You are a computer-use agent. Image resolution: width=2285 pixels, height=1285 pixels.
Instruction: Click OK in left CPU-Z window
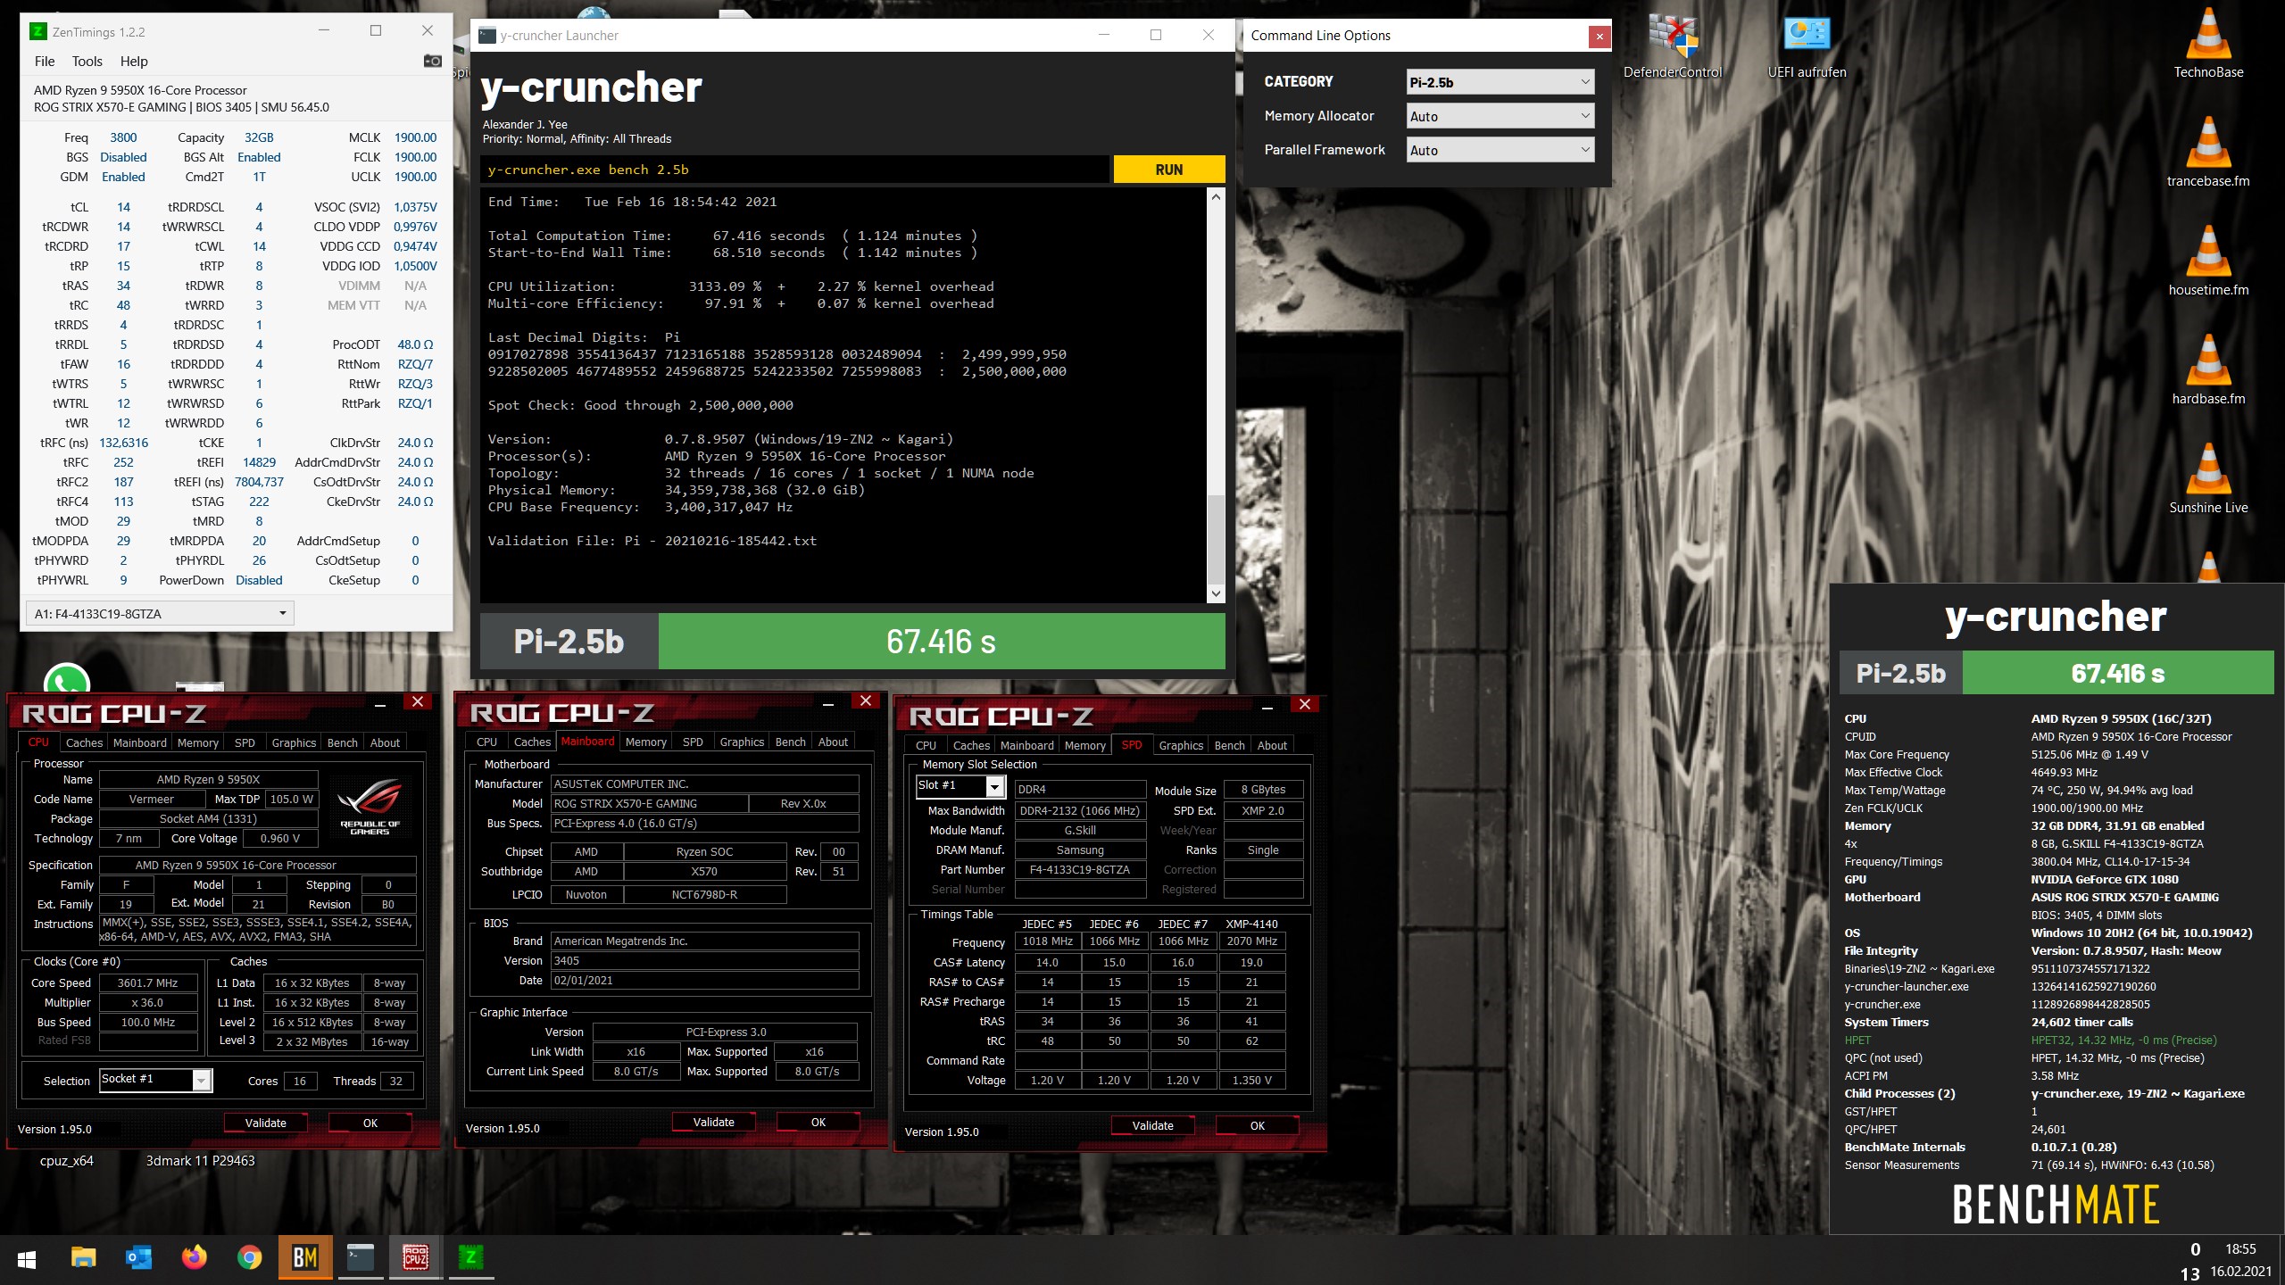(x=370, y=1123)
